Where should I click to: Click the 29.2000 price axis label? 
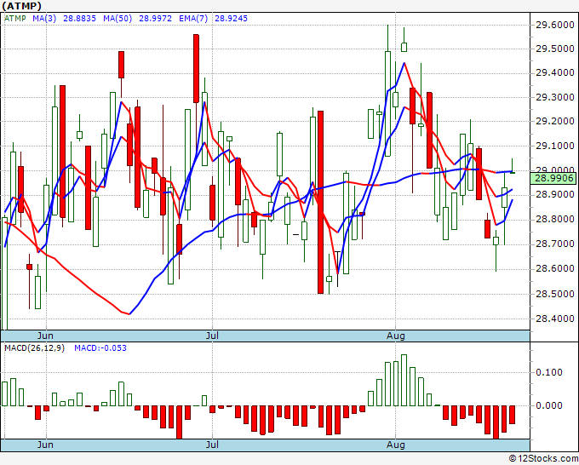tap(554, 121)
